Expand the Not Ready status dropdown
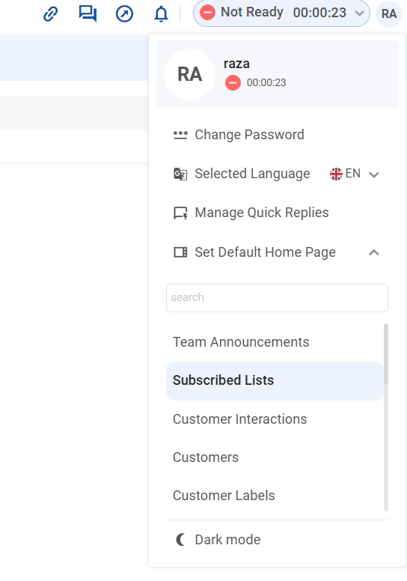This screenshot has width=407, height=581. tap(359, 13)
